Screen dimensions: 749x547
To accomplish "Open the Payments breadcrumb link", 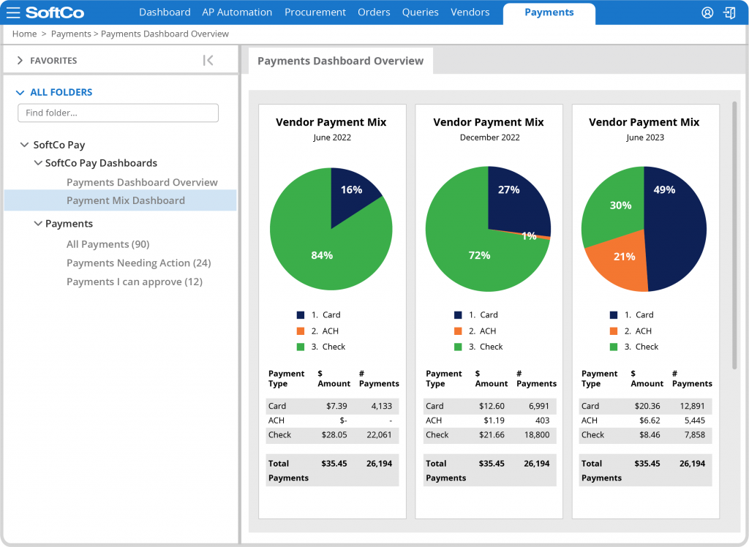I will (x=70, y=34).
